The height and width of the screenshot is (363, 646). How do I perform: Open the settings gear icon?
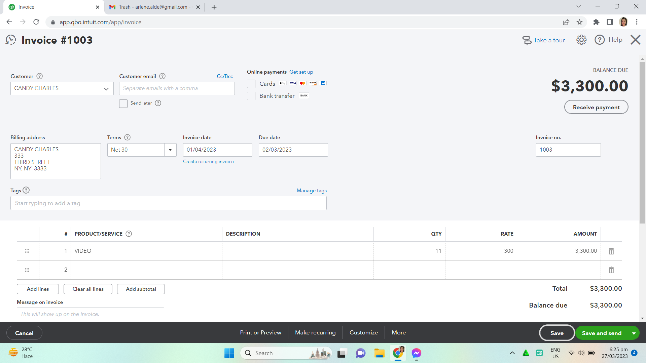point(581,40)
